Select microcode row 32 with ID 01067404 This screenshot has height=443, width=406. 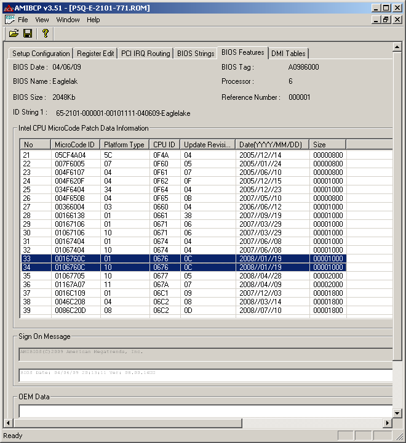[x=184, y=250]
